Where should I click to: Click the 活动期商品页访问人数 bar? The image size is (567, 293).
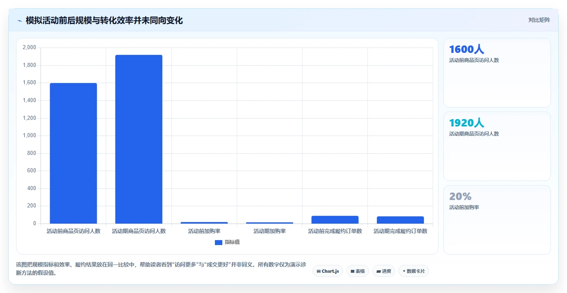click(x=139, y=139)
